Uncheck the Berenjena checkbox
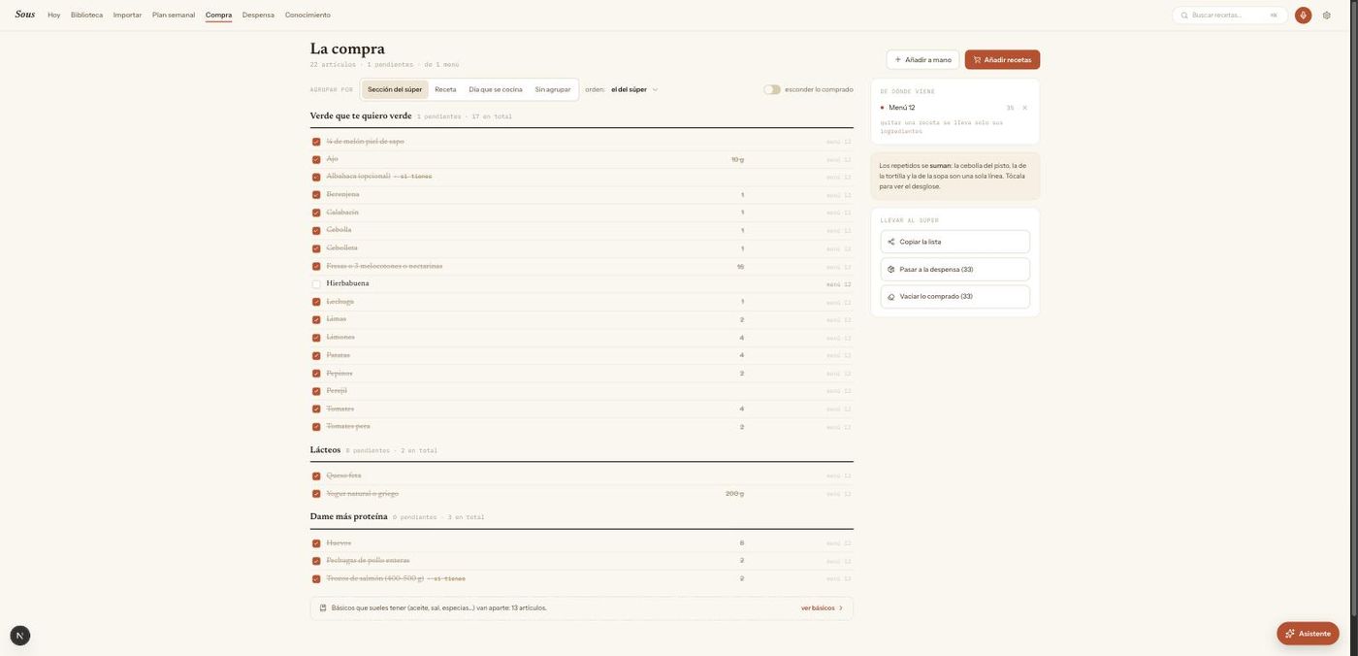Viewport: 1358px width, 656px height. coord(316,195)
